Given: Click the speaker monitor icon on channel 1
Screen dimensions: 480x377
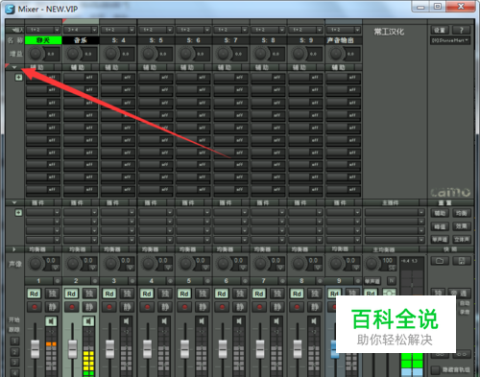Looking at the screenshot, I should [51, 321].
